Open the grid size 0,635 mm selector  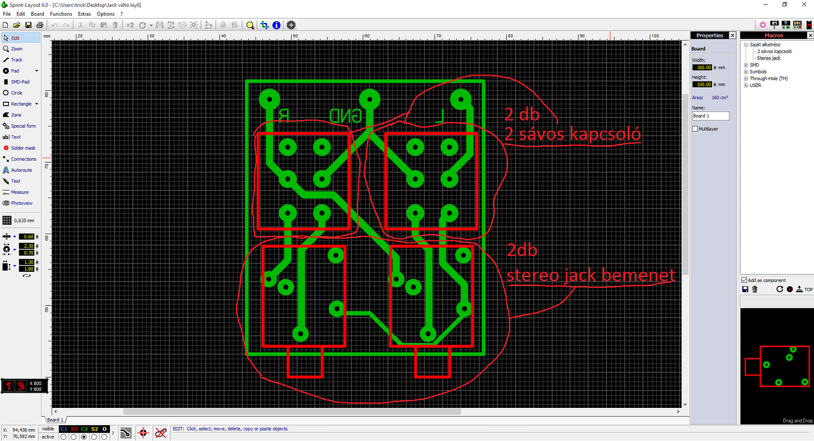tap(19, 221)
